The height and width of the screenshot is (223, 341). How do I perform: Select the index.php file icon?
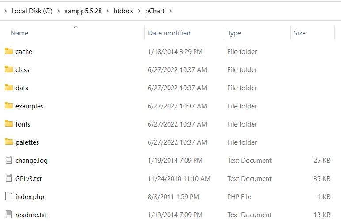[9, 196]
